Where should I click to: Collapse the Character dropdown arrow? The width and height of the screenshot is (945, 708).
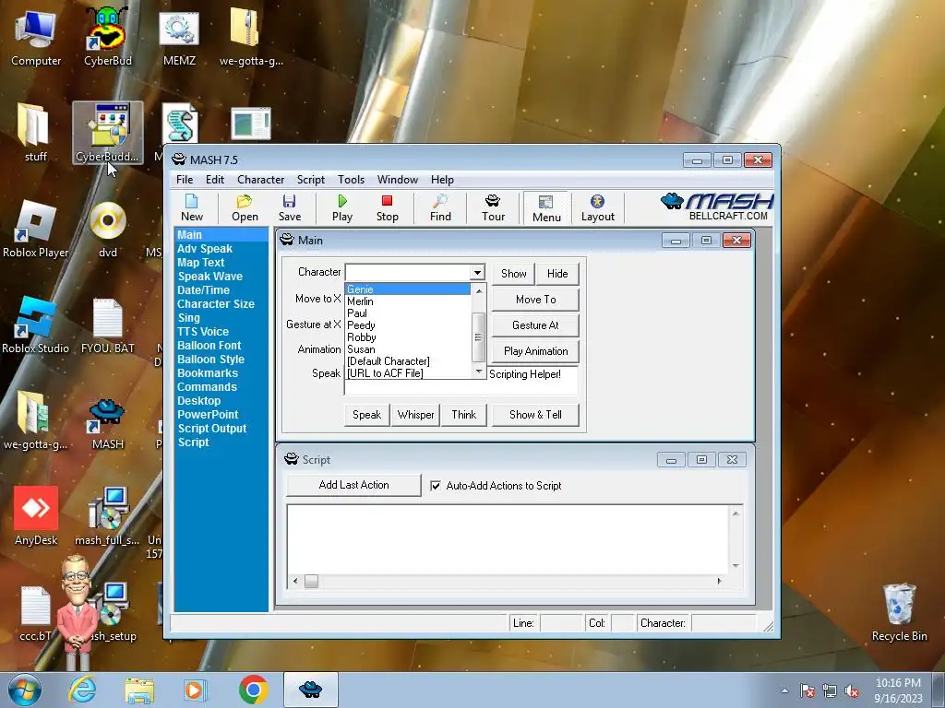tap(477, 273)
